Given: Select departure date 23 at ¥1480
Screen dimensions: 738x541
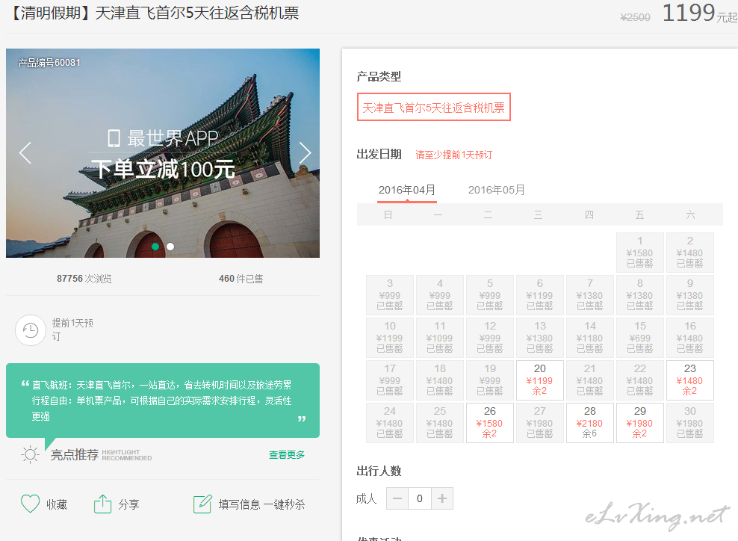Looking at the screenshot, I should pos(689,380).
